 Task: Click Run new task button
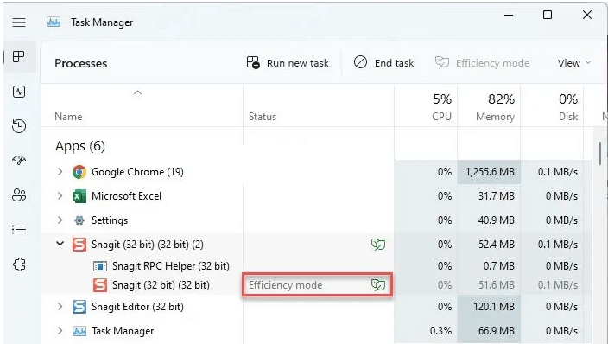pyautogui.click(x=288, y=62)
